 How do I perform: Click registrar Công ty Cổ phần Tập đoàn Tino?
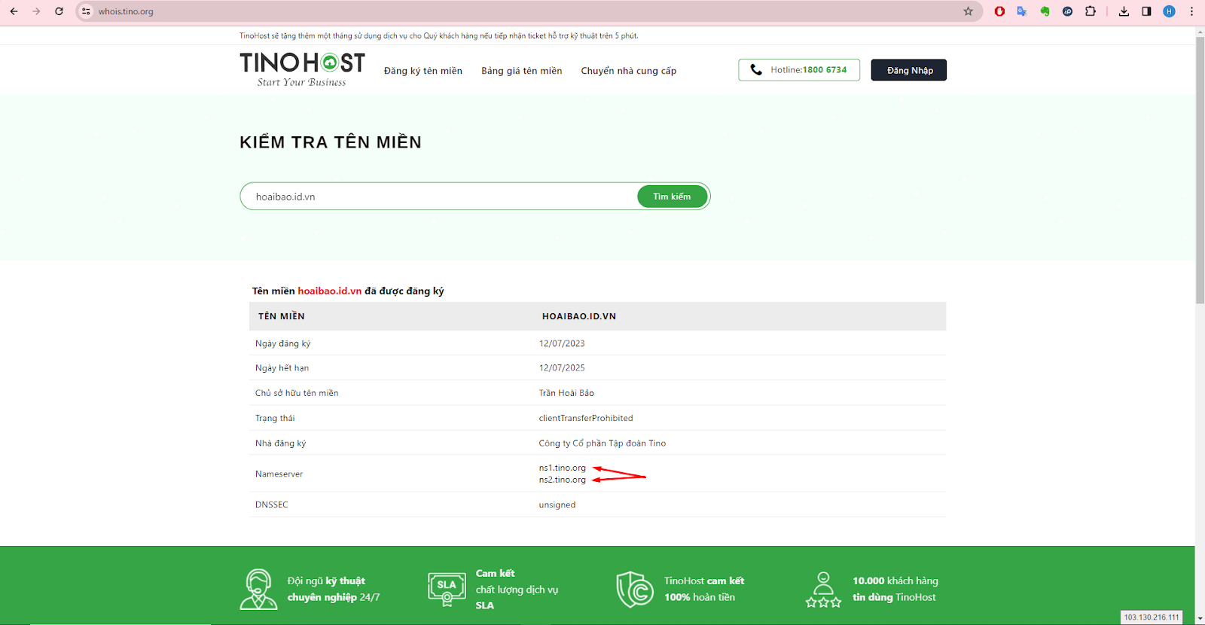point(602,444)
